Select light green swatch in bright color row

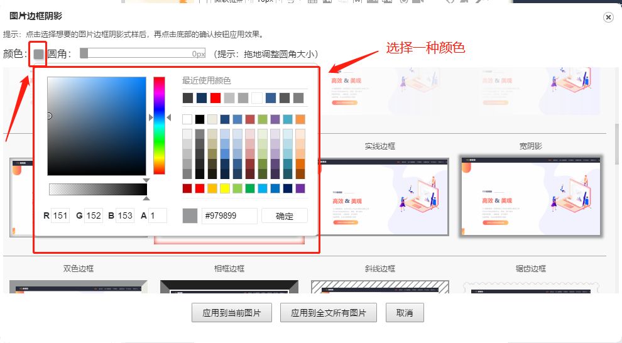[237, 188]
